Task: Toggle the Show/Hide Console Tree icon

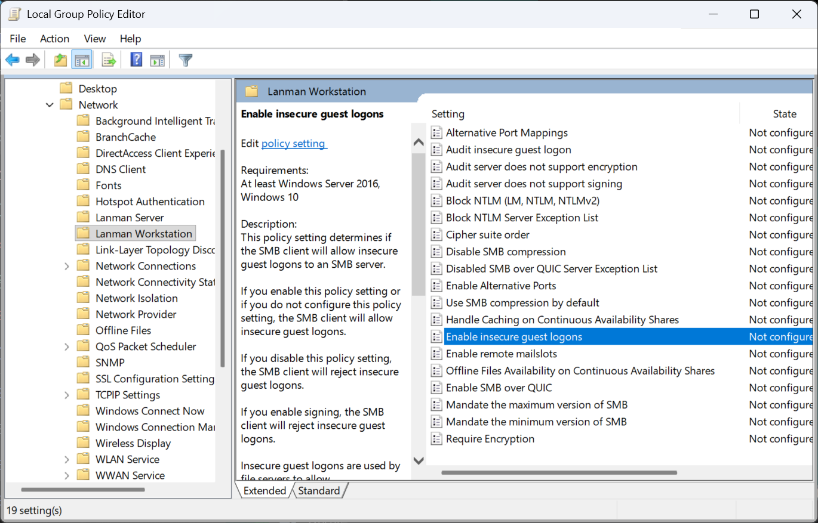Action: (82, 59)
